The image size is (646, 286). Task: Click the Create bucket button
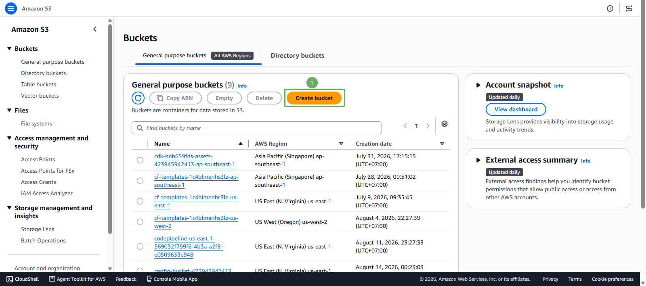pos(314,98)
